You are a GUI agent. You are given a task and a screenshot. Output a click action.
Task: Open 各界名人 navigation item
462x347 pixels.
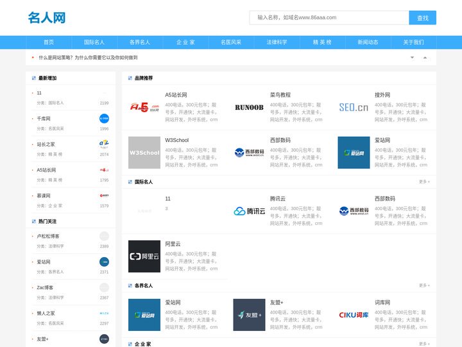140,42
